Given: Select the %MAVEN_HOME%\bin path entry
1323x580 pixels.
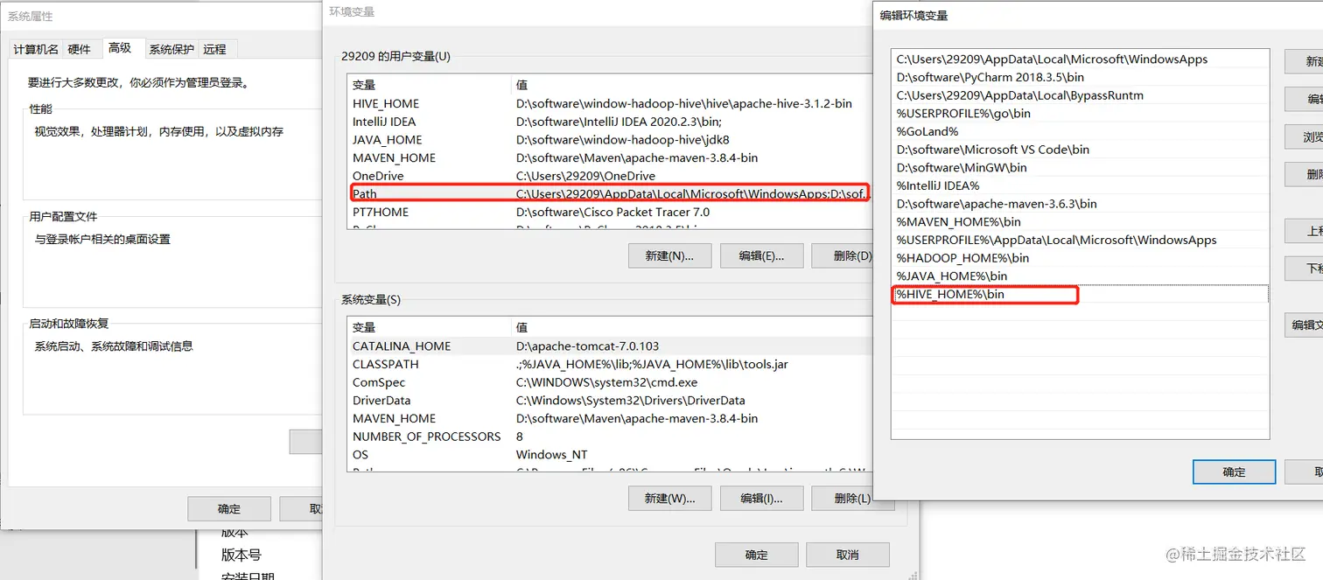Looking at the screenshot, I should [x=1081, y=221].
